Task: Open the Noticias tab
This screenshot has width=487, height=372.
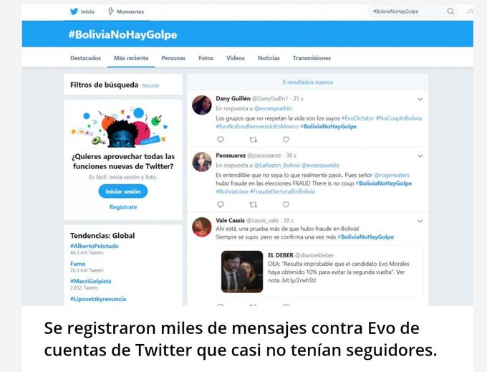Action: point(269,58)
